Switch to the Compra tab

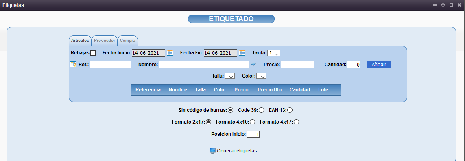pos(127,41)
